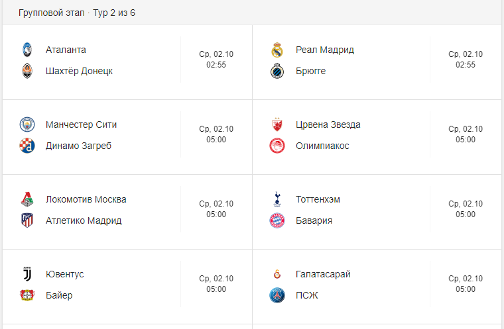Click the Dinamo Zagreb crest

coord(27,146)
